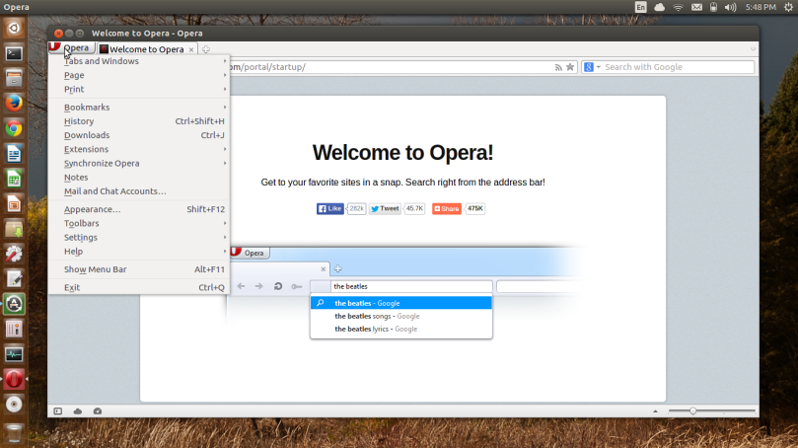Open LibreOffice Impress in launcher
This screenshot has height=448, width=798.
tap(14, 203)
